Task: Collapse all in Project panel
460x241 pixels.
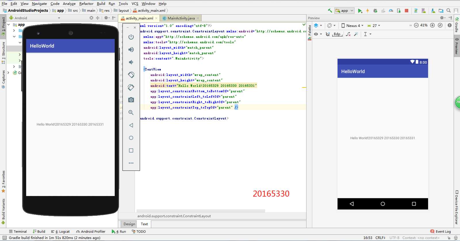Action: [x=97, y=18]
